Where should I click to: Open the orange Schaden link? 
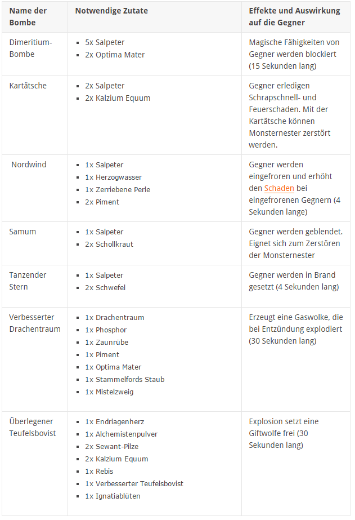[279, 188]
